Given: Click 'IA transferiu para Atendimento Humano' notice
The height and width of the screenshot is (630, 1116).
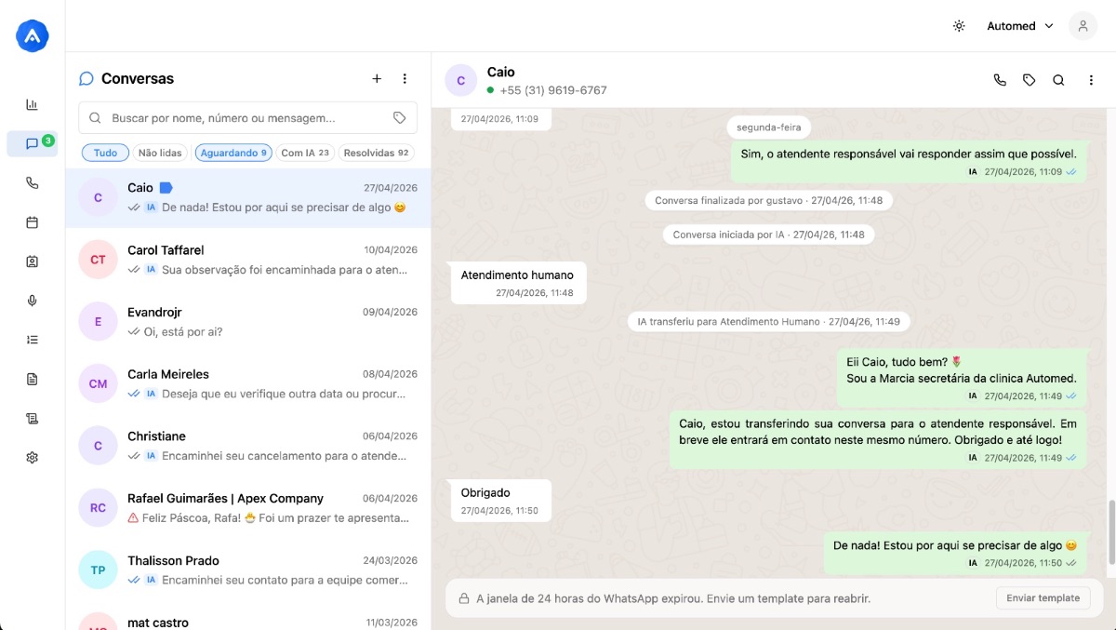Looking at the screenshot, I should [768, 321].
